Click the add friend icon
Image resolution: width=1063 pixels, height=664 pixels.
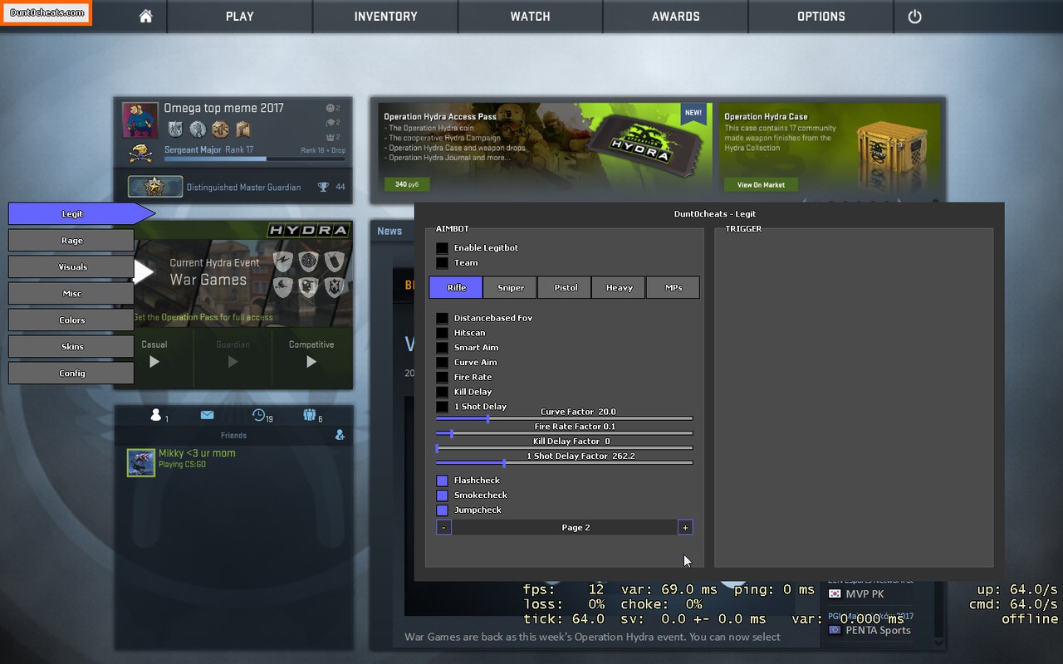340,435
